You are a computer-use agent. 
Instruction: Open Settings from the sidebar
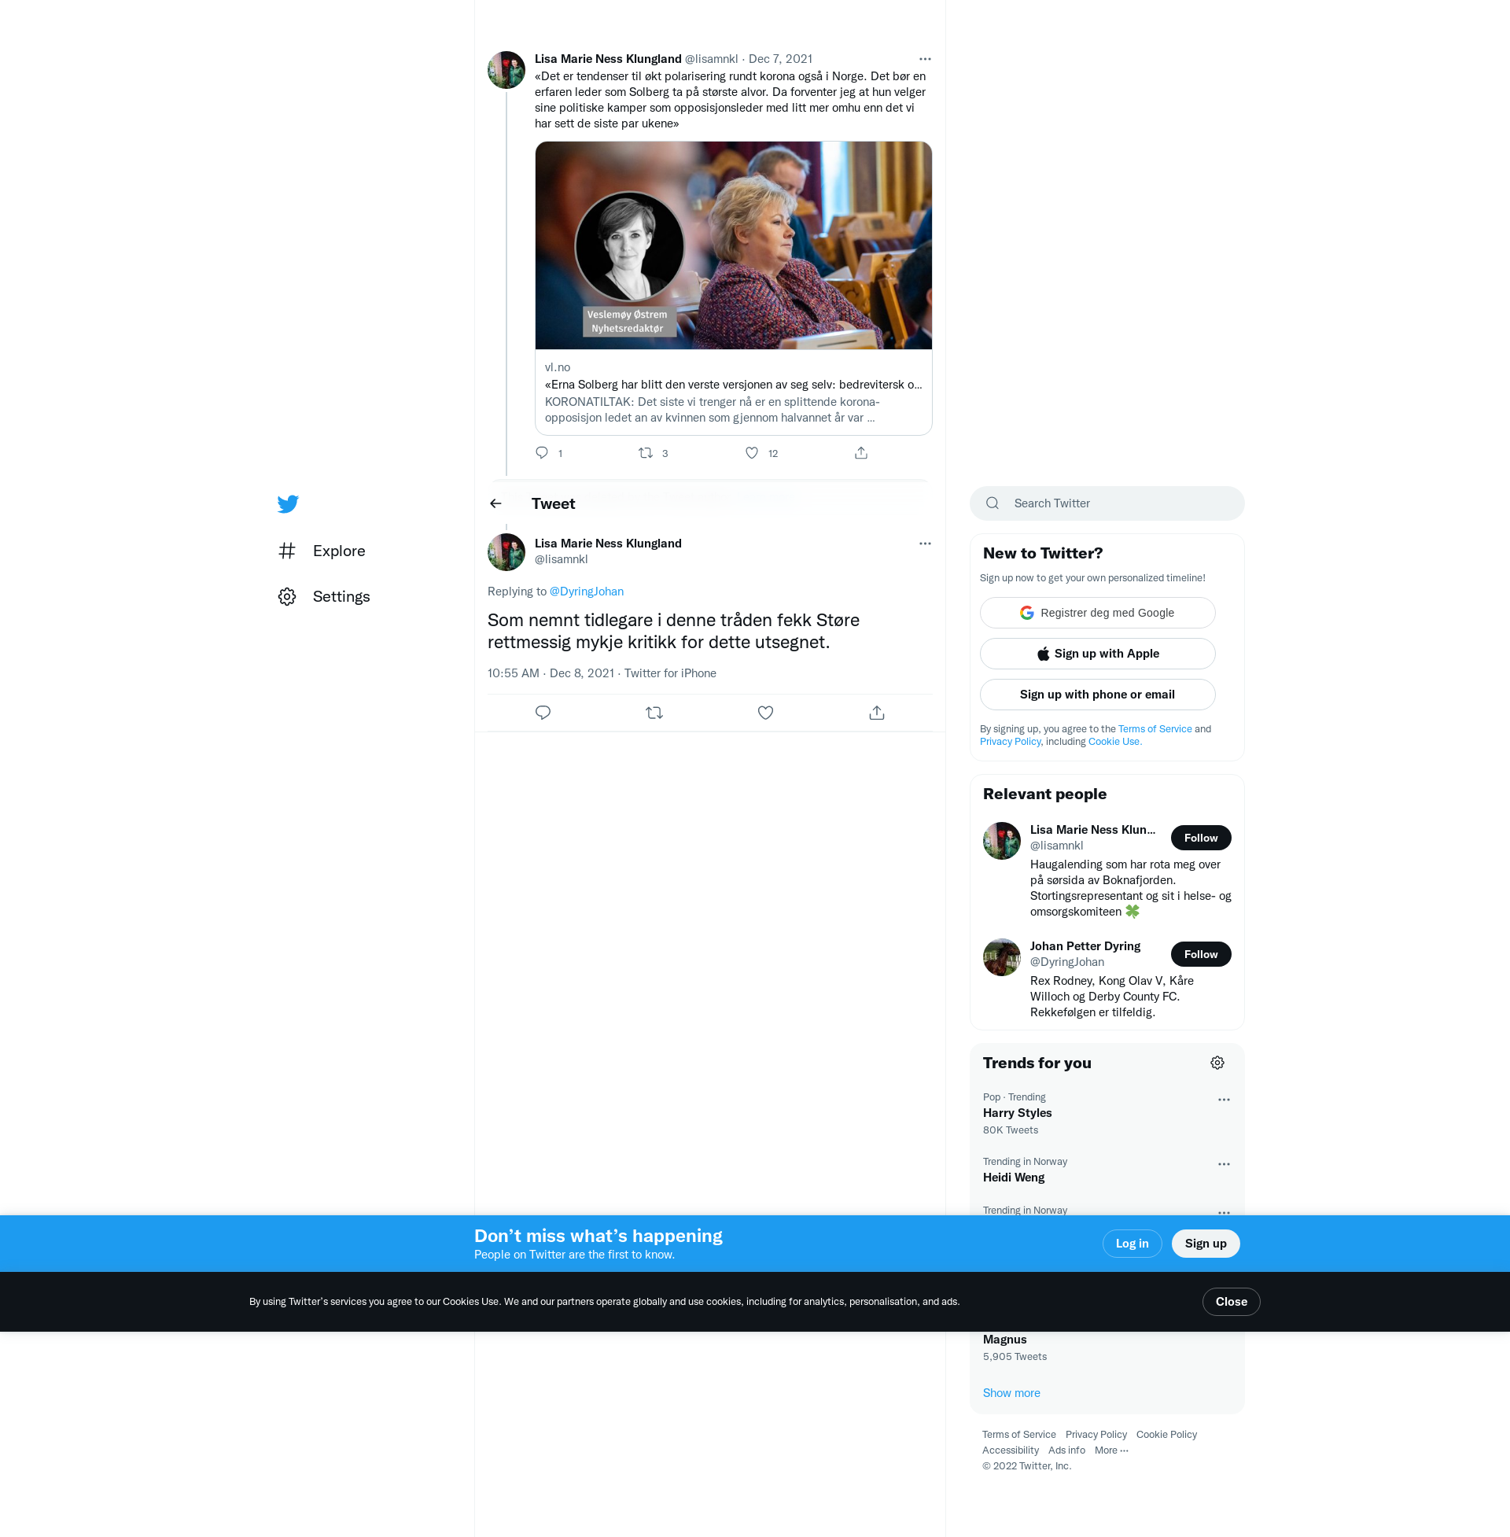tap(323, 596)
